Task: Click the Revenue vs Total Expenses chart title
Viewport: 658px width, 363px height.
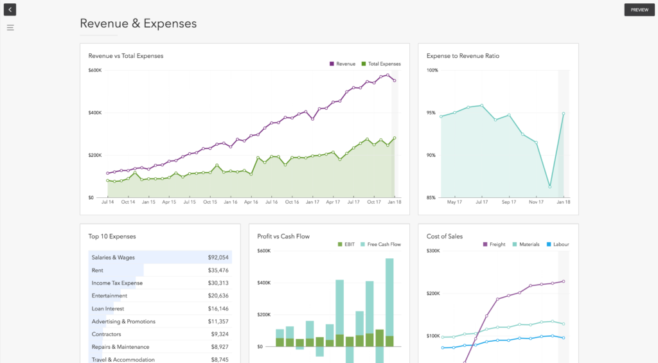Action: coord(126,56)
